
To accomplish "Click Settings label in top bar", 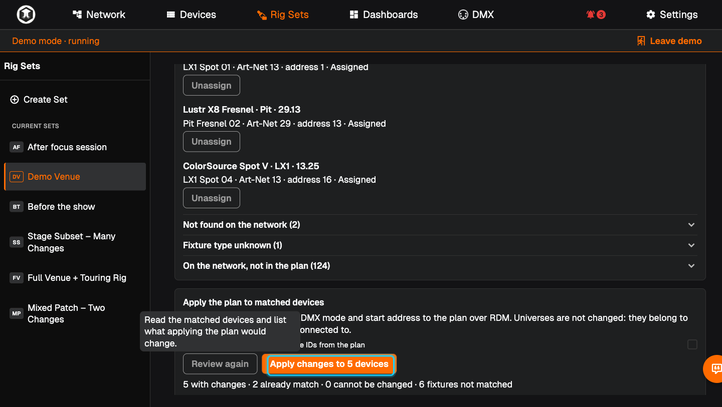I will click(679, 15).
